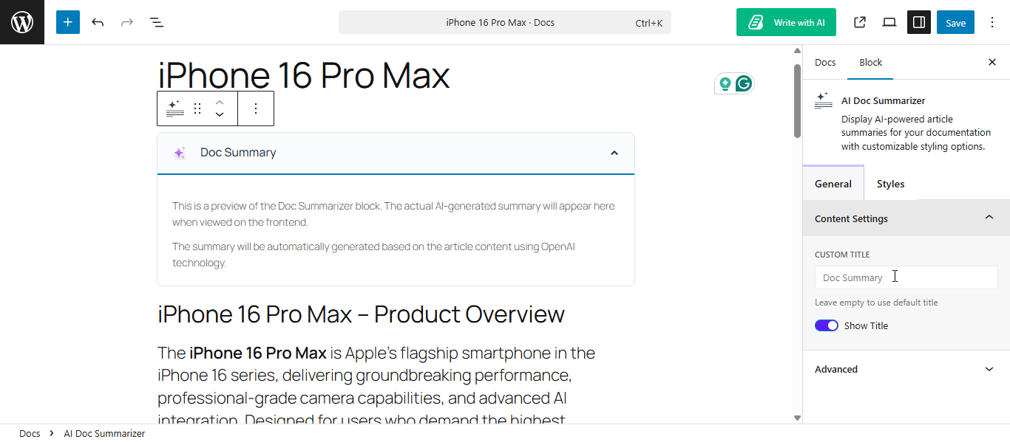This screenshot has width=1010, height=442.
Task: Toggle the Settings sidebar panel icon
Action: [x=918, y=22]
